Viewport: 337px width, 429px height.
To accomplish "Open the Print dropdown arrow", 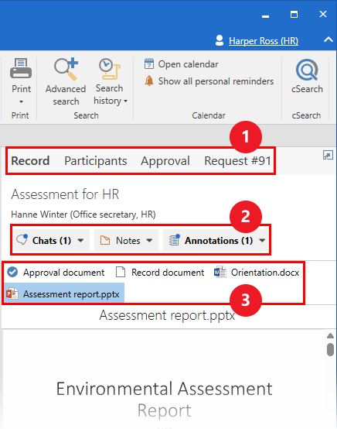I will (x=21, y=101).
